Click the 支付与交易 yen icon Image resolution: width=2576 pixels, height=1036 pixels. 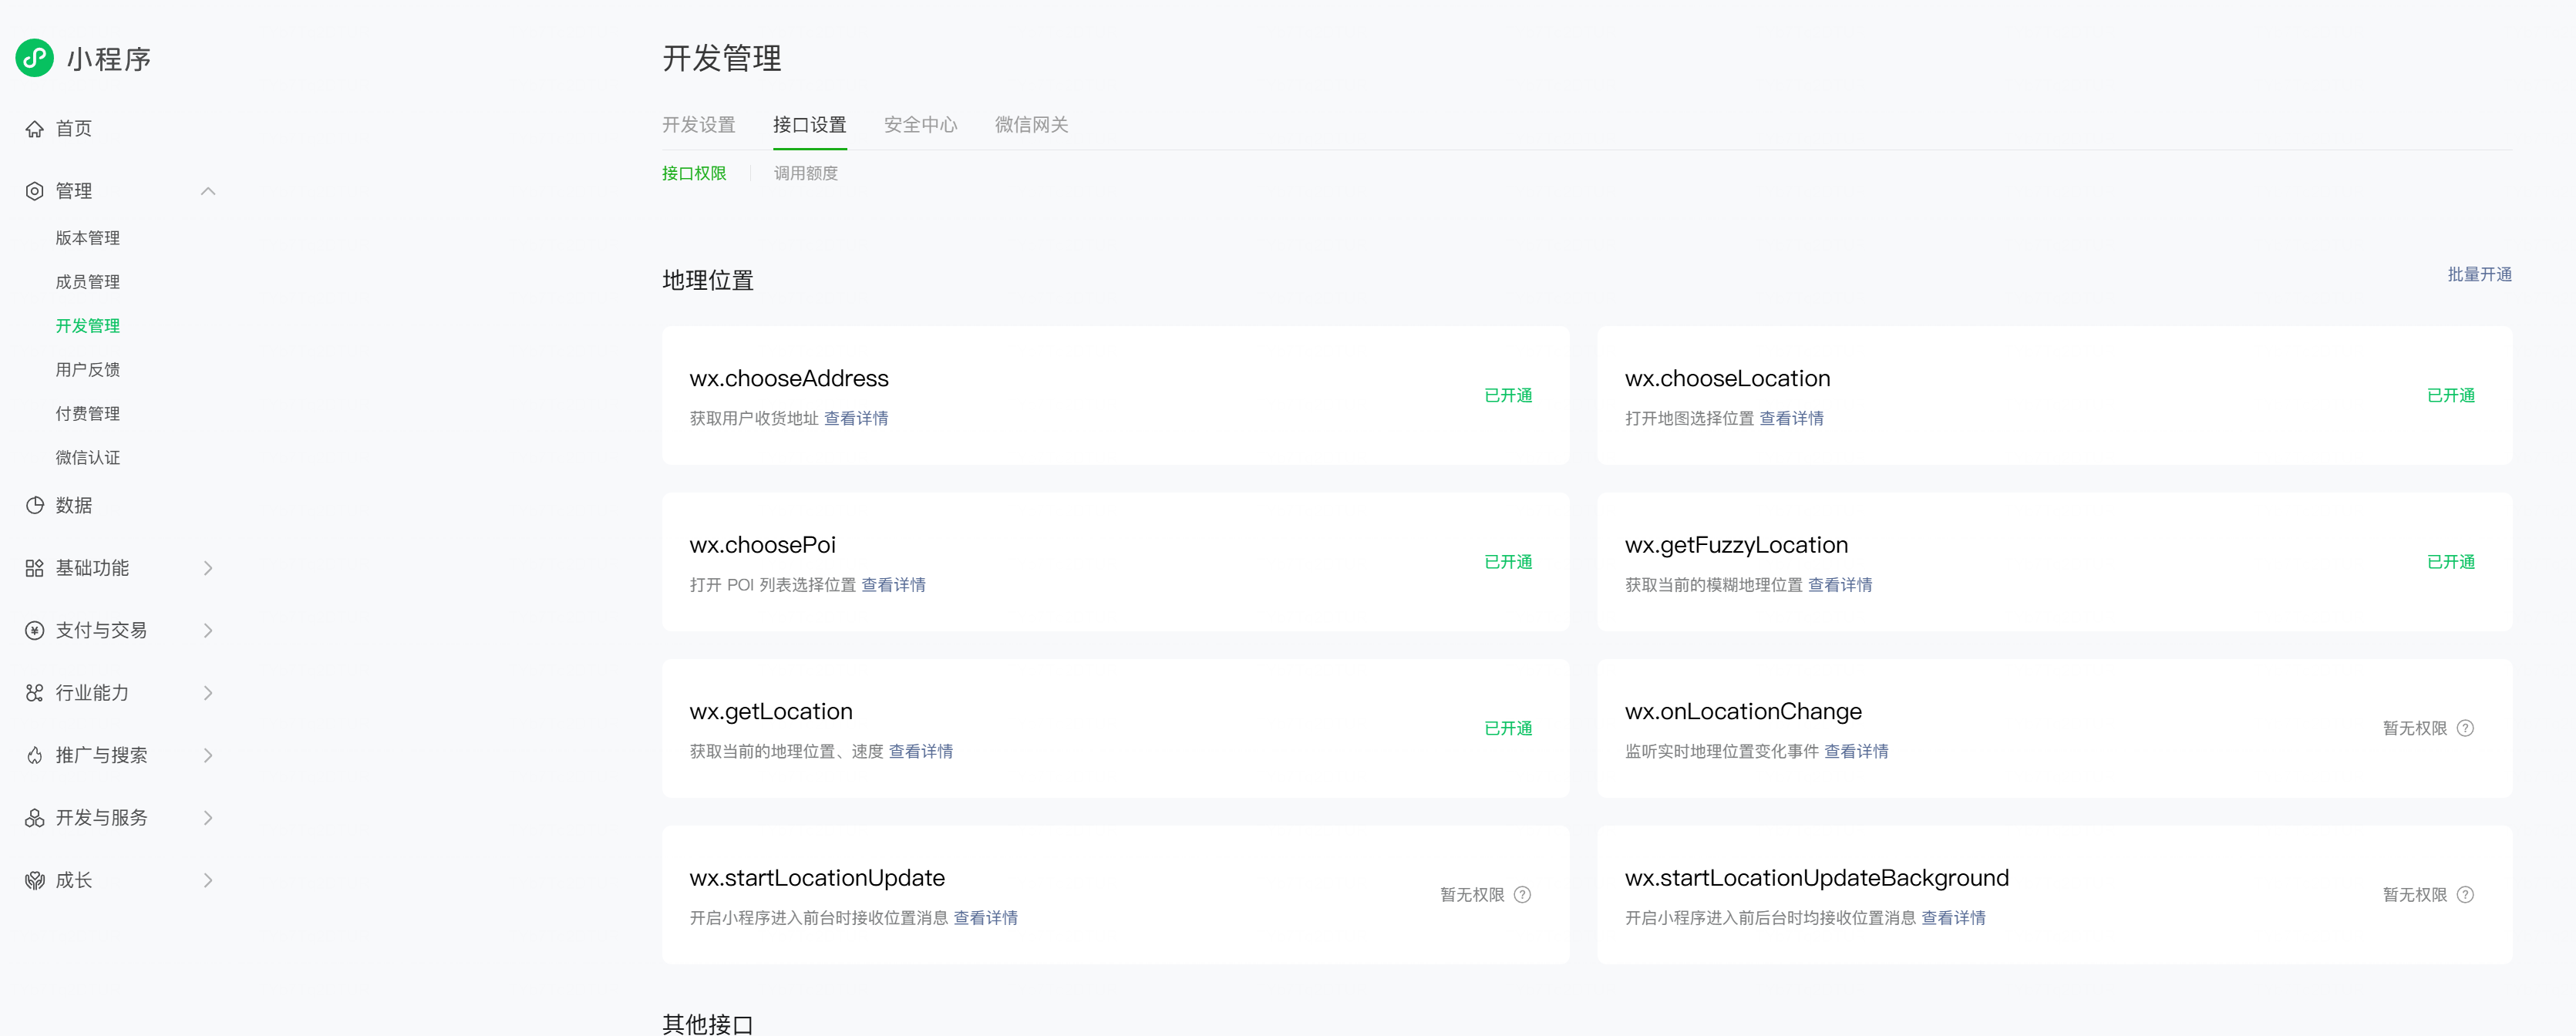(35, 631)
